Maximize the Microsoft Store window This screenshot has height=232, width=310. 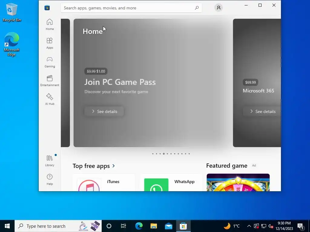click(260, 5)
